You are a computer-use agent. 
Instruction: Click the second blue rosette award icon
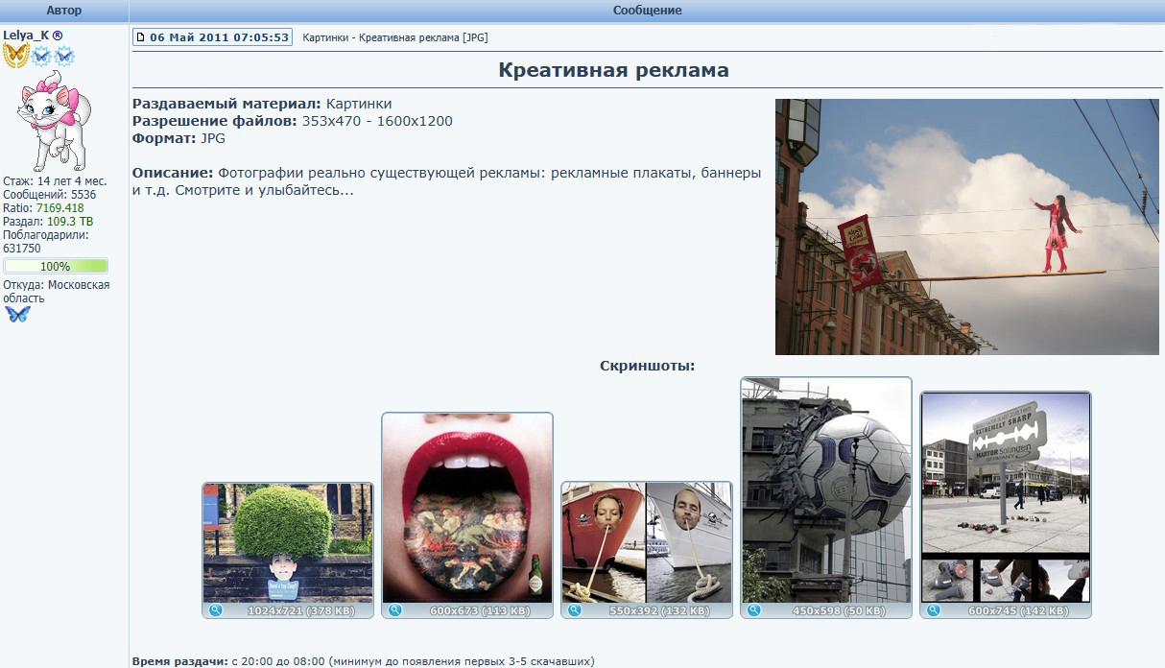[x=63, y=57]
